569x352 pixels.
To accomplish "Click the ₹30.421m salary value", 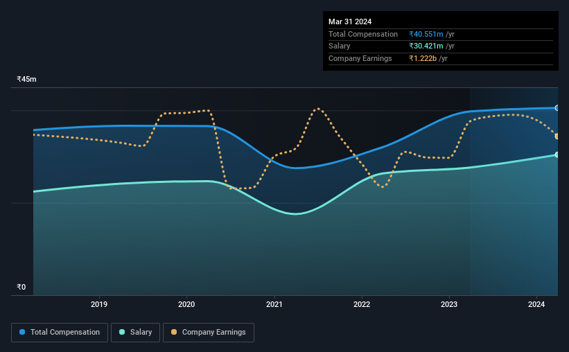I will [x=426, y=46].
